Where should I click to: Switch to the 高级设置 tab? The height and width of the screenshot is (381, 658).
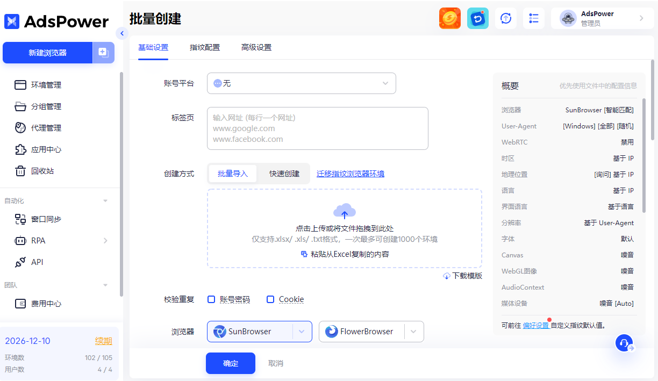click(256, 47)
